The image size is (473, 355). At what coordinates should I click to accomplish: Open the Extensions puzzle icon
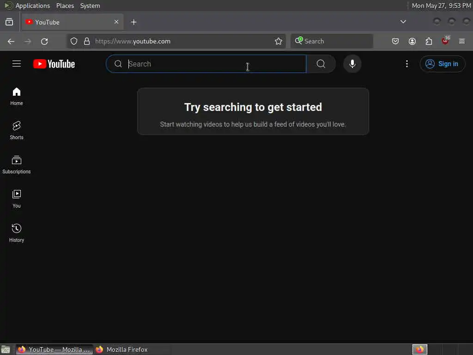click(x=429, y=41)
